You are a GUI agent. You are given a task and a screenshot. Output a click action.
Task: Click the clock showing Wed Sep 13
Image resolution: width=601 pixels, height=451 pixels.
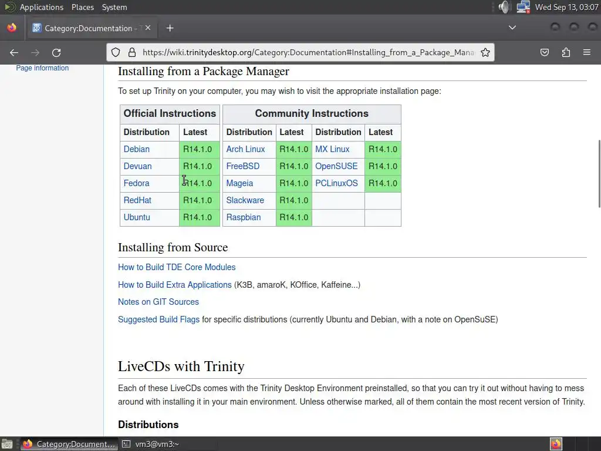pos(566,7)
